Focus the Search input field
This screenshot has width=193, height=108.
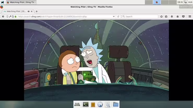click(140, 16)
